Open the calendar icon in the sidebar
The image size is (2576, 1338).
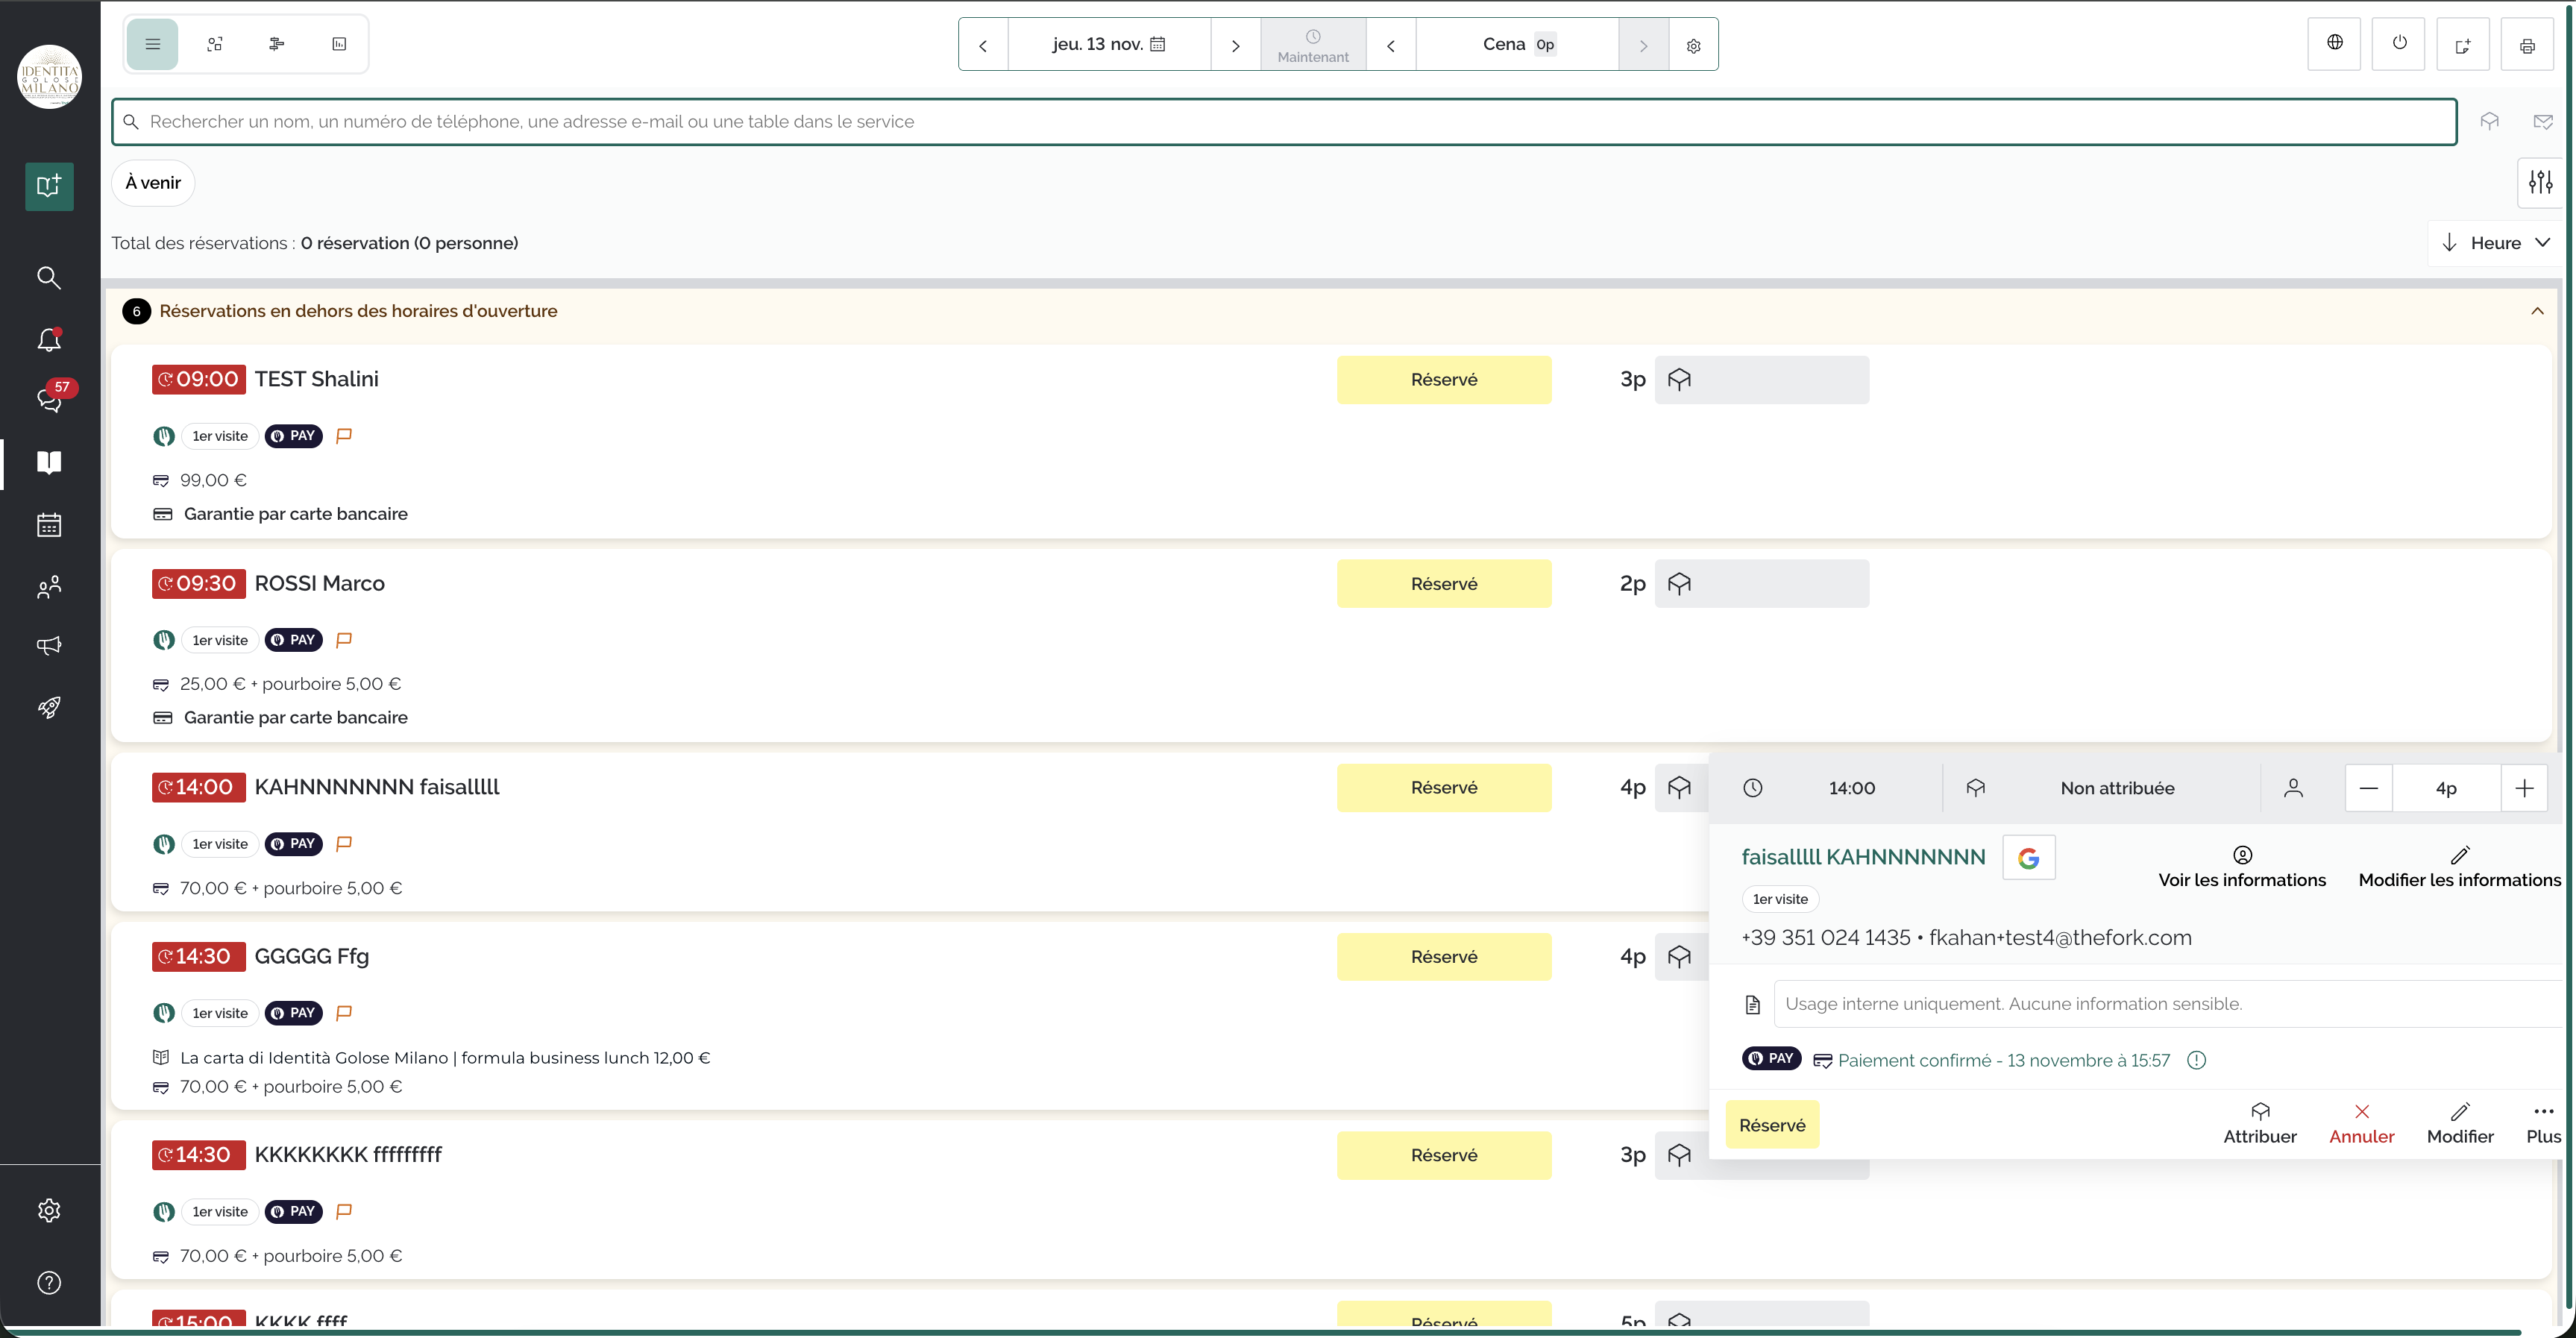point(48,524)
